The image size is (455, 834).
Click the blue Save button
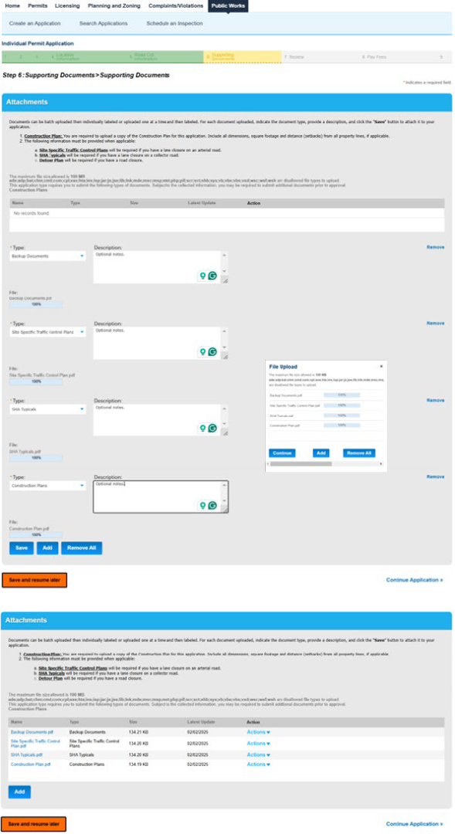pos(22,548)
